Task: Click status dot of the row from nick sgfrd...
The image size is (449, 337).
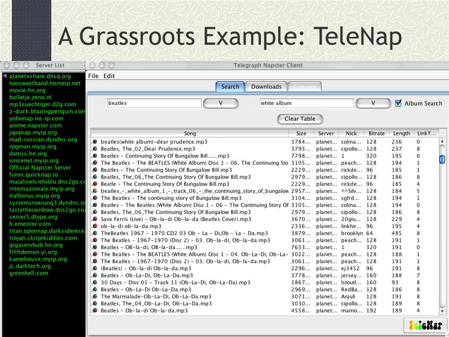Action: (x=95, y=198)
